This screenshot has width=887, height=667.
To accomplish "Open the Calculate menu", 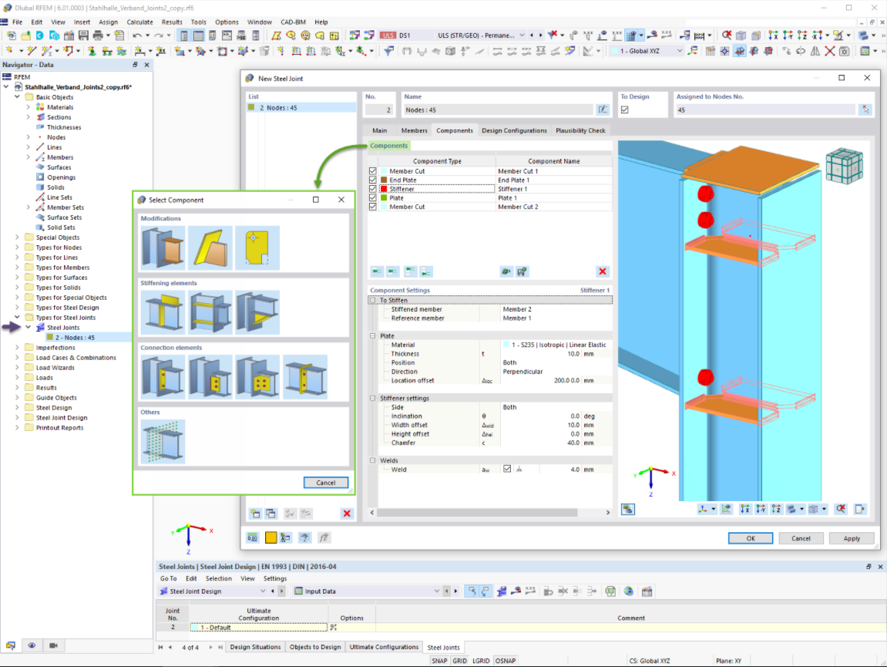I will point(140,22).
